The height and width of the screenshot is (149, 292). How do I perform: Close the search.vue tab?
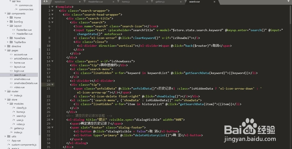(x=215, y=2)
